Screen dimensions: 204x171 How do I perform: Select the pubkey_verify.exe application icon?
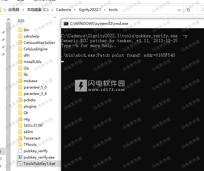coord(20,157)
